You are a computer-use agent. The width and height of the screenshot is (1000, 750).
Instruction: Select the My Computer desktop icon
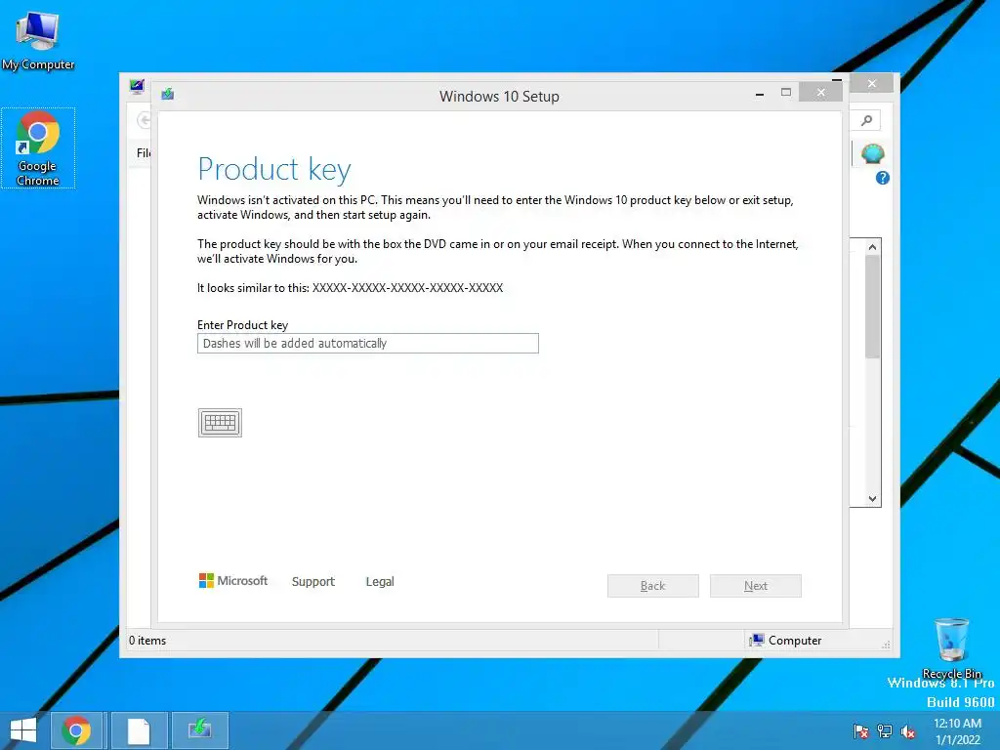point(38,41)
